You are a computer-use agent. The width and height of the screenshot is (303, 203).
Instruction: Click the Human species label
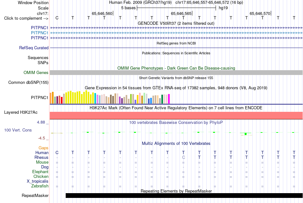42,152
